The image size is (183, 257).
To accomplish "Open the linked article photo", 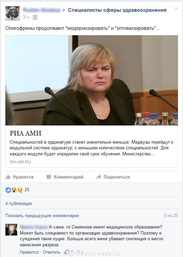I will 91,80.
